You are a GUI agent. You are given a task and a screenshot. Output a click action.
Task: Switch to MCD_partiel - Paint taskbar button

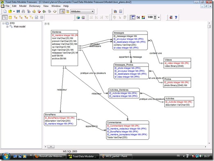point(116,156)
